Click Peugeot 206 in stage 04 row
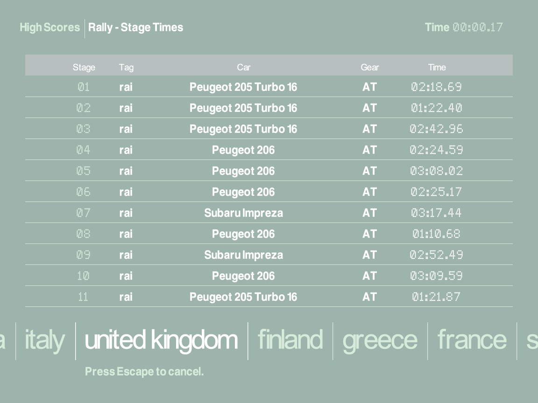 coord(243,150)
